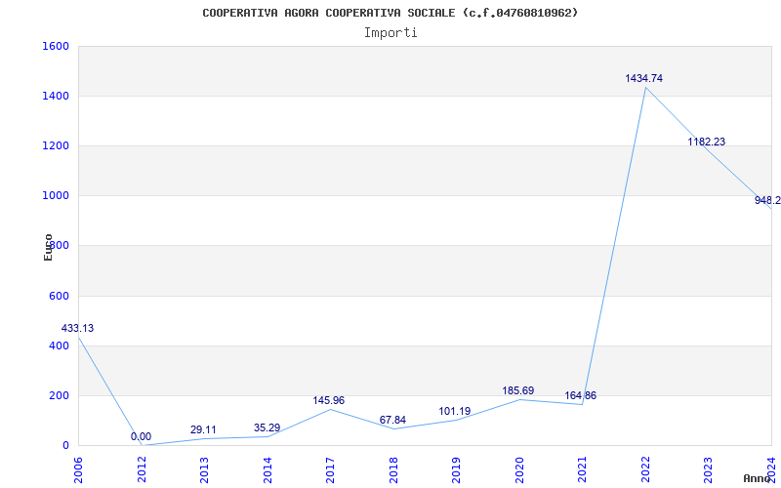
Task: Click y-axis value 1400
Action: click(x=56, y=96)
